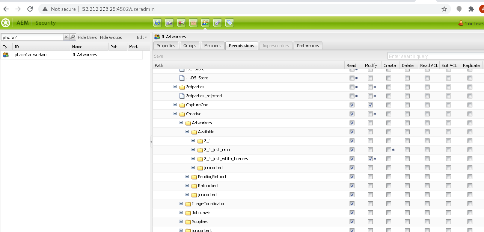Open the Tagging console icon
This screenshot has height=232, width=484.
click(229, 22)
